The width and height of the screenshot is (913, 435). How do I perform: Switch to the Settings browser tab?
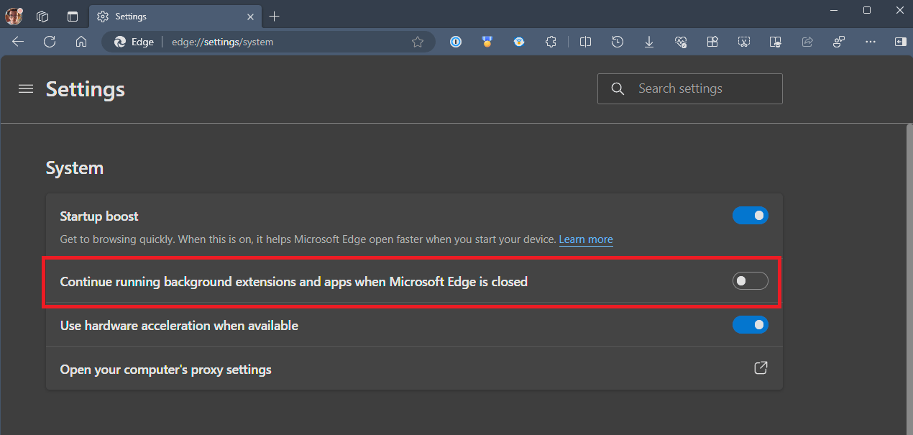pyautogui.click(x=175, y=16)
